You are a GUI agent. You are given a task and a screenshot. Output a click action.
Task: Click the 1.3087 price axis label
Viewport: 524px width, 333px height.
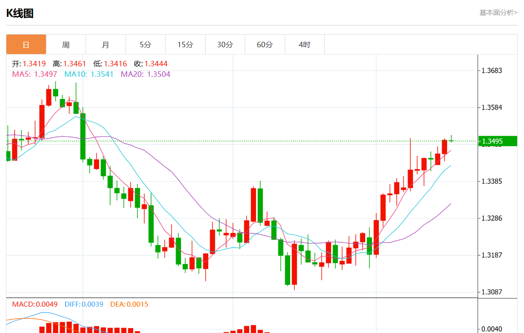click(x=492, y=292)
